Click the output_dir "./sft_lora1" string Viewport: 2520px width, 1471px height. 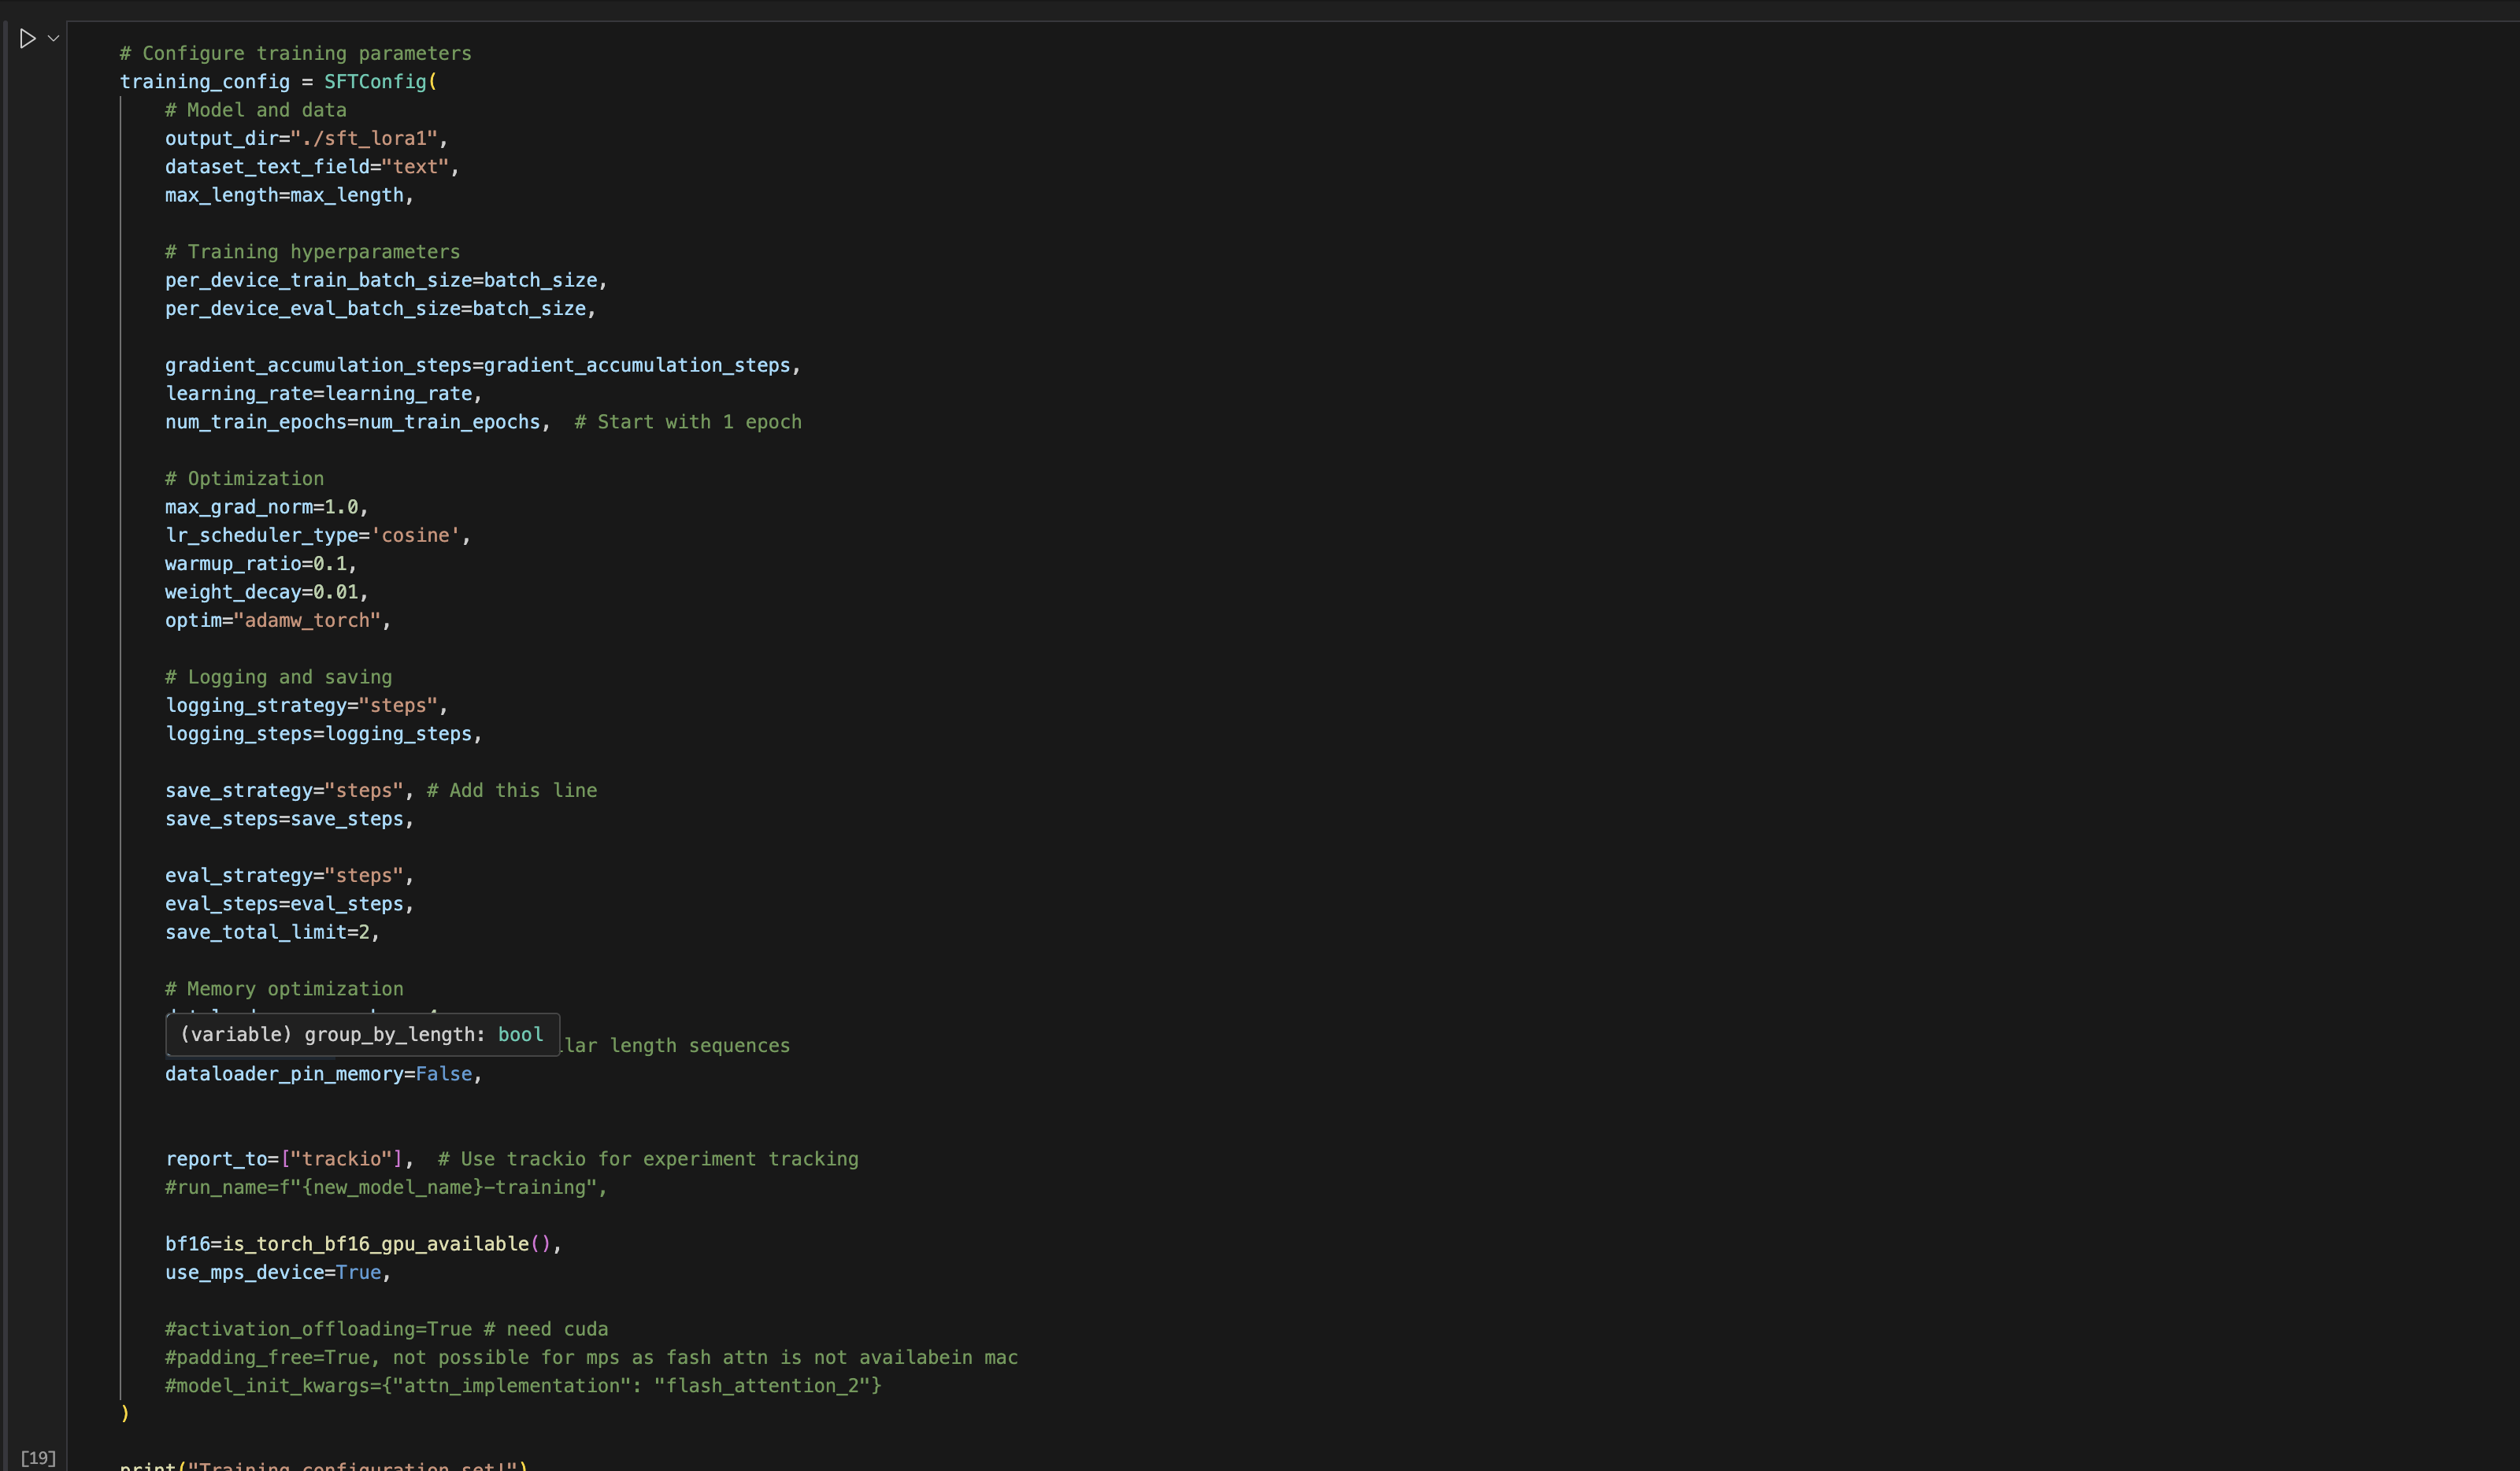[364, 139]
